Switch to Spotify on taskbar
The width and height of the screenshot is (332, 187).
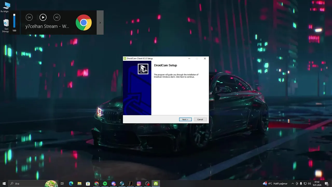(x=105, y=184)
